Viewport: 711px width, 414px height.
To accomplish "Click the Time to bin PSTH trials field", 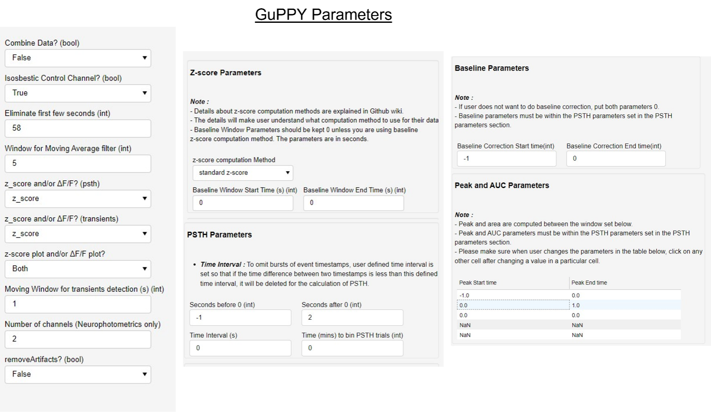I will coord(352,348).
